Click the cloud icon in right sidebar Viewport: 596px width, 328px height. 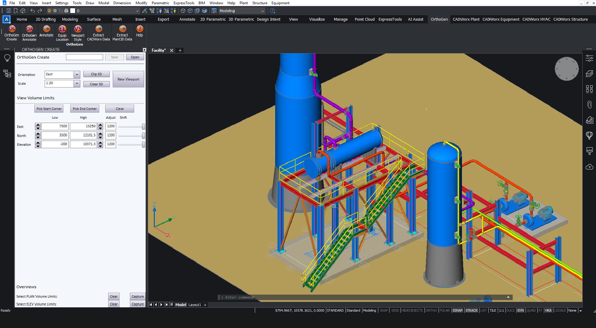pyautogui.click(x=589, y=167)
